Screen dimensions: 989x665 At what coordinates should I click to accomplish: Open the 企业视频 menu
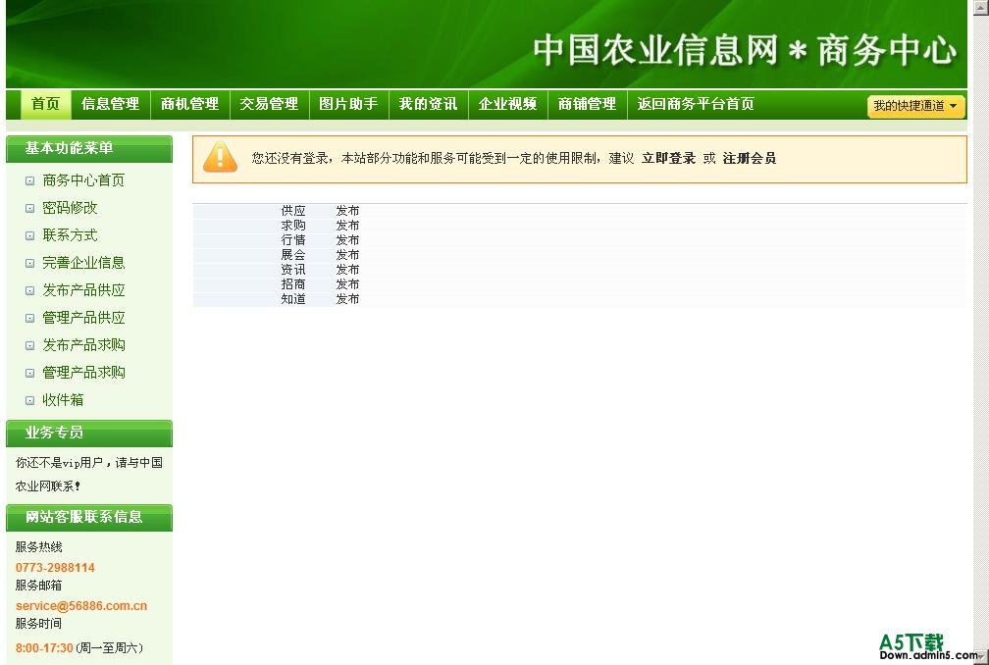point(508,104)
